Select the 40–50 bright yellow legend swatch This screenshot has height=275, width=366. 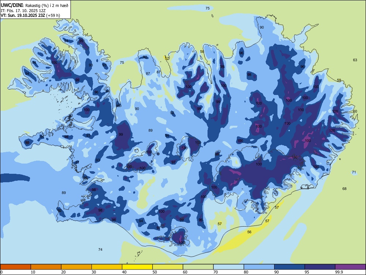pyautogui.click(x=137, y=267)
